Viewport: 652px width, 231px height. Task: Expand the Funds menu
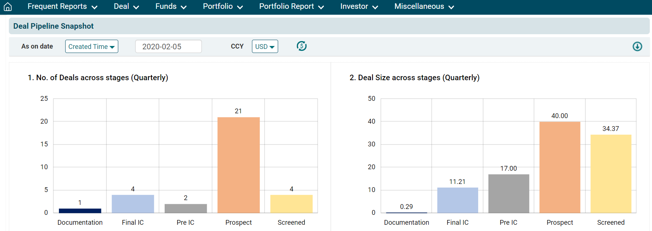pyautogui.click(x=171, y=7)
